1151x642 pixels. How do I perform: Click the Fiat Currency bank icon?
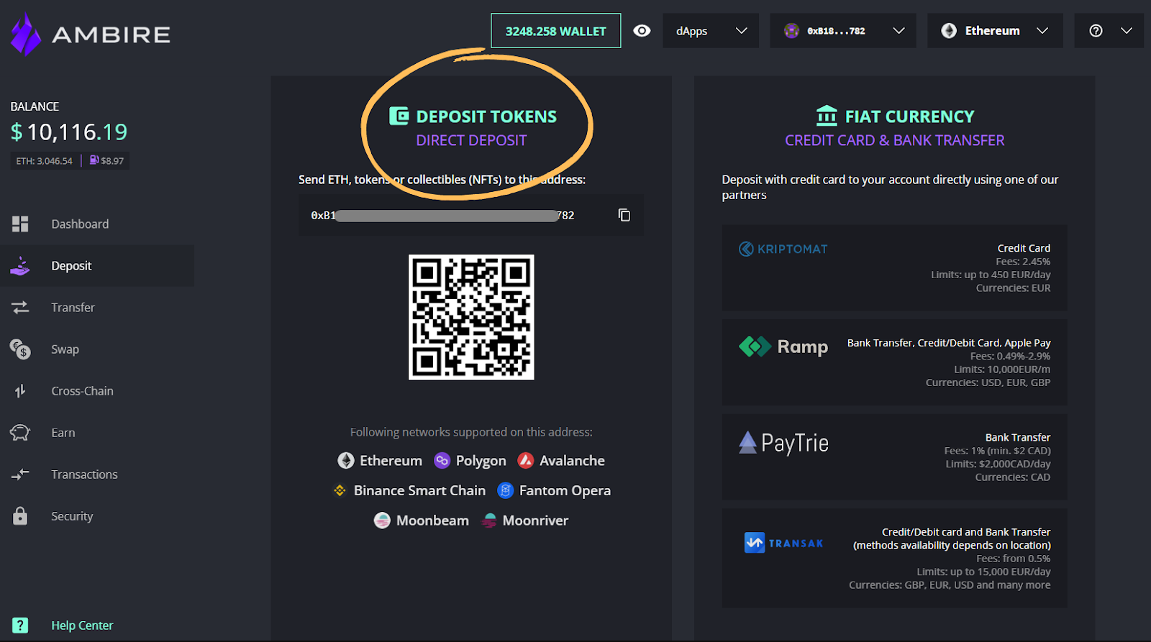[x=827, y=115]
